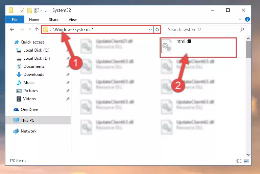Viewport: 260px width, 174px height.
Task: Click the pin icon next to Pictures
Action: tap(68, 91)
